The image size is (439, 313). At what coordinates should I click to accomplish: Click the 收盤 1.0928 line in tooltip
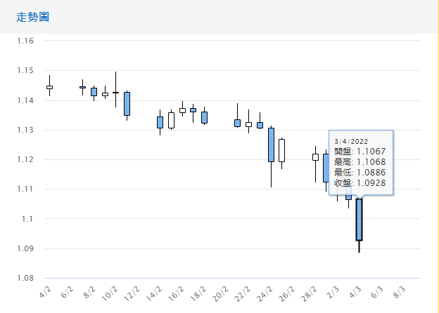tap(360, 182)
